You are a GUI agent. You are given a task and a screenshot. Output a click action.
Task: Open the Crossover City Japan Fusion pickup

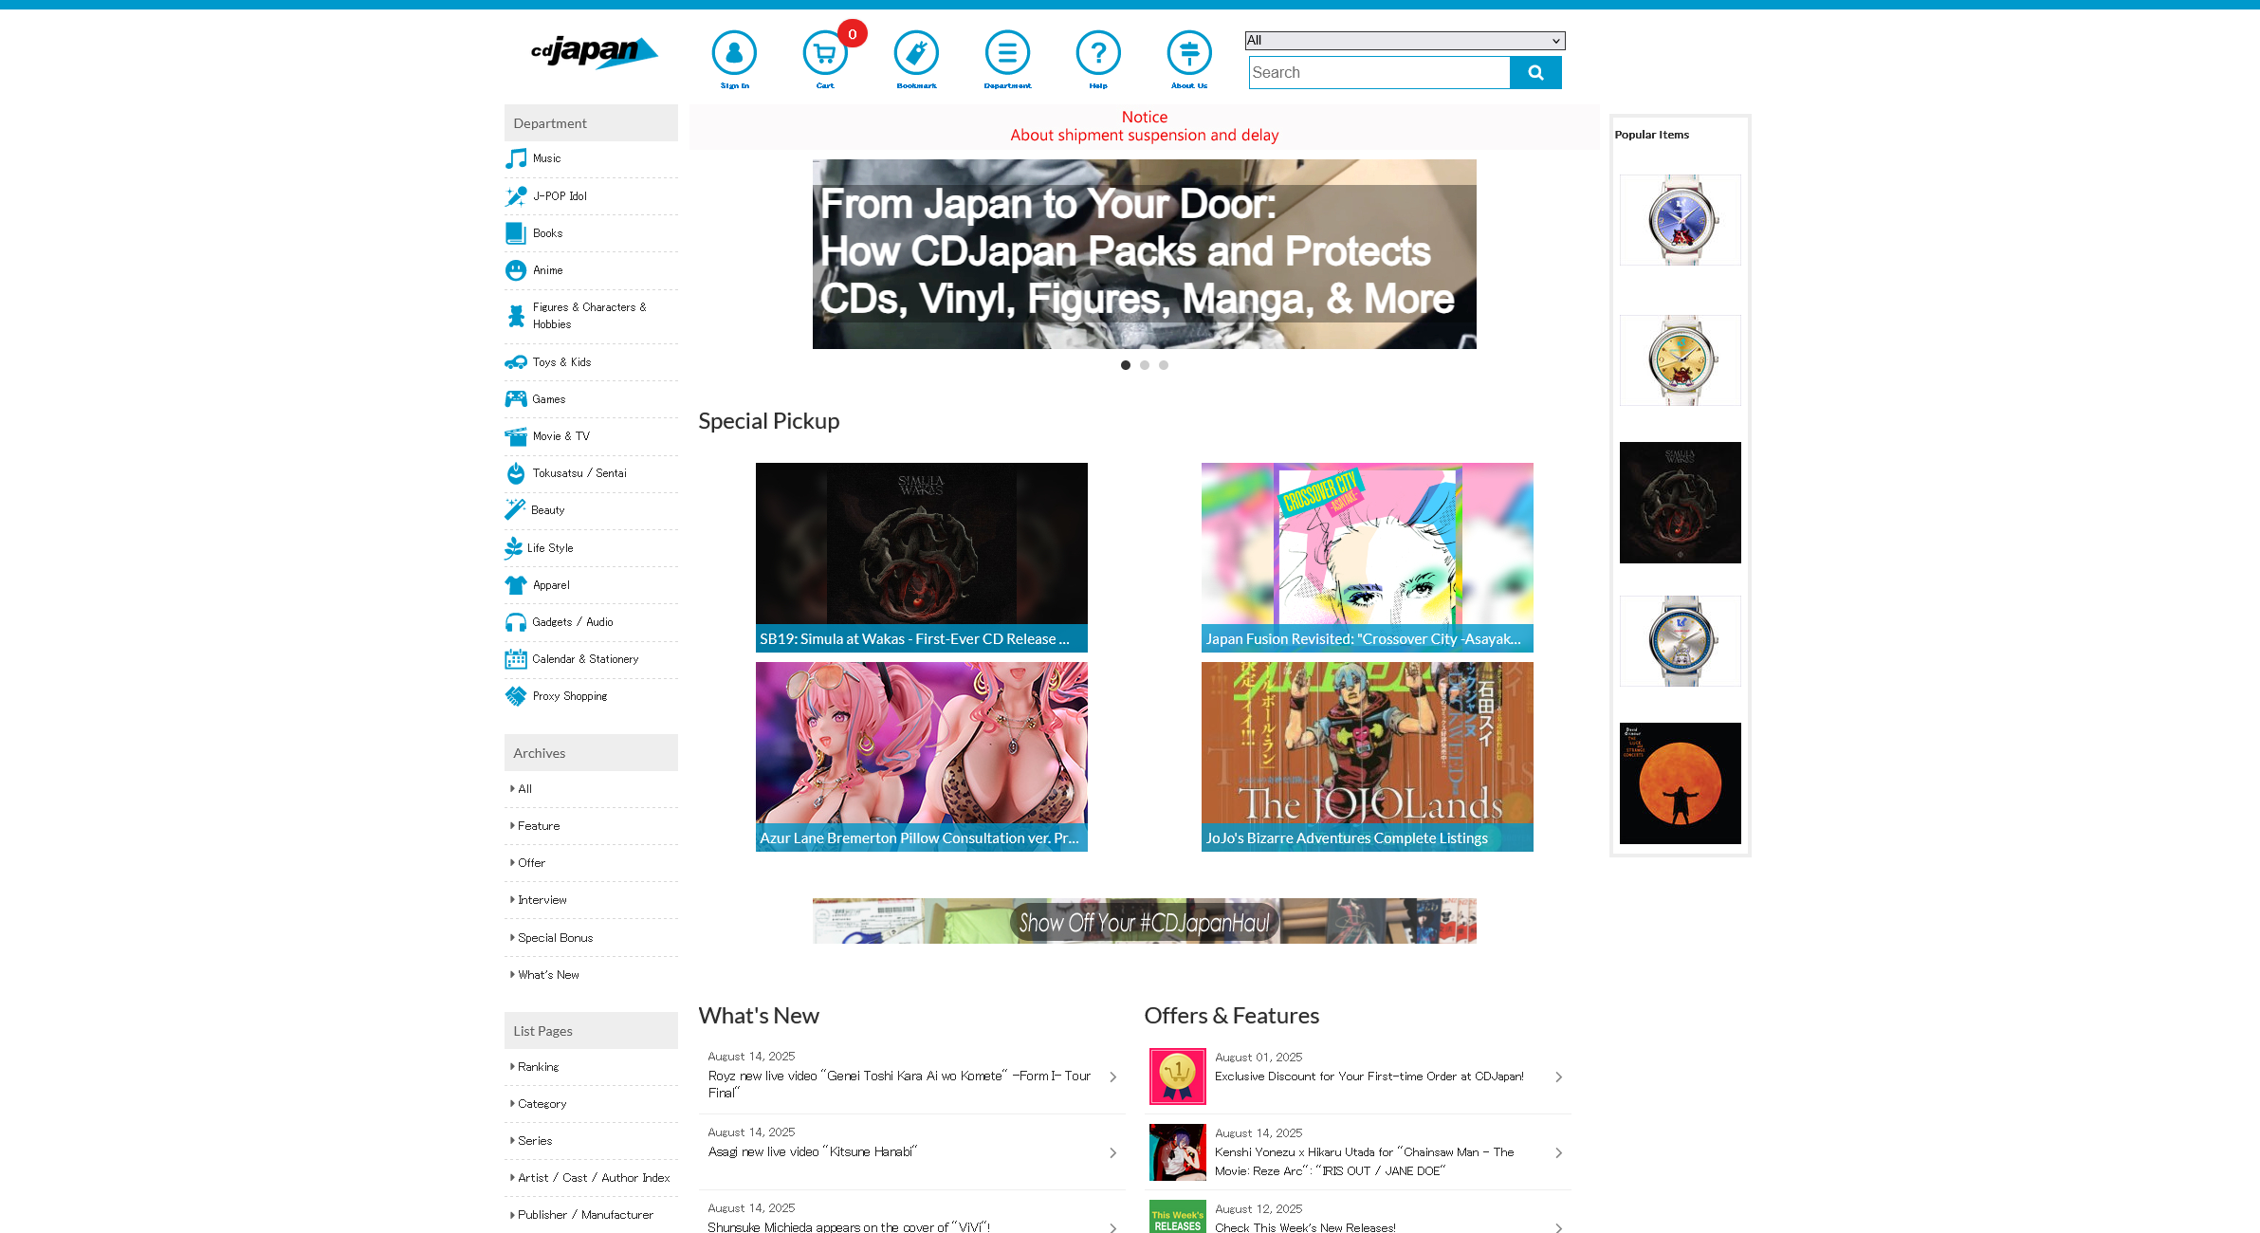point(1367,558)
